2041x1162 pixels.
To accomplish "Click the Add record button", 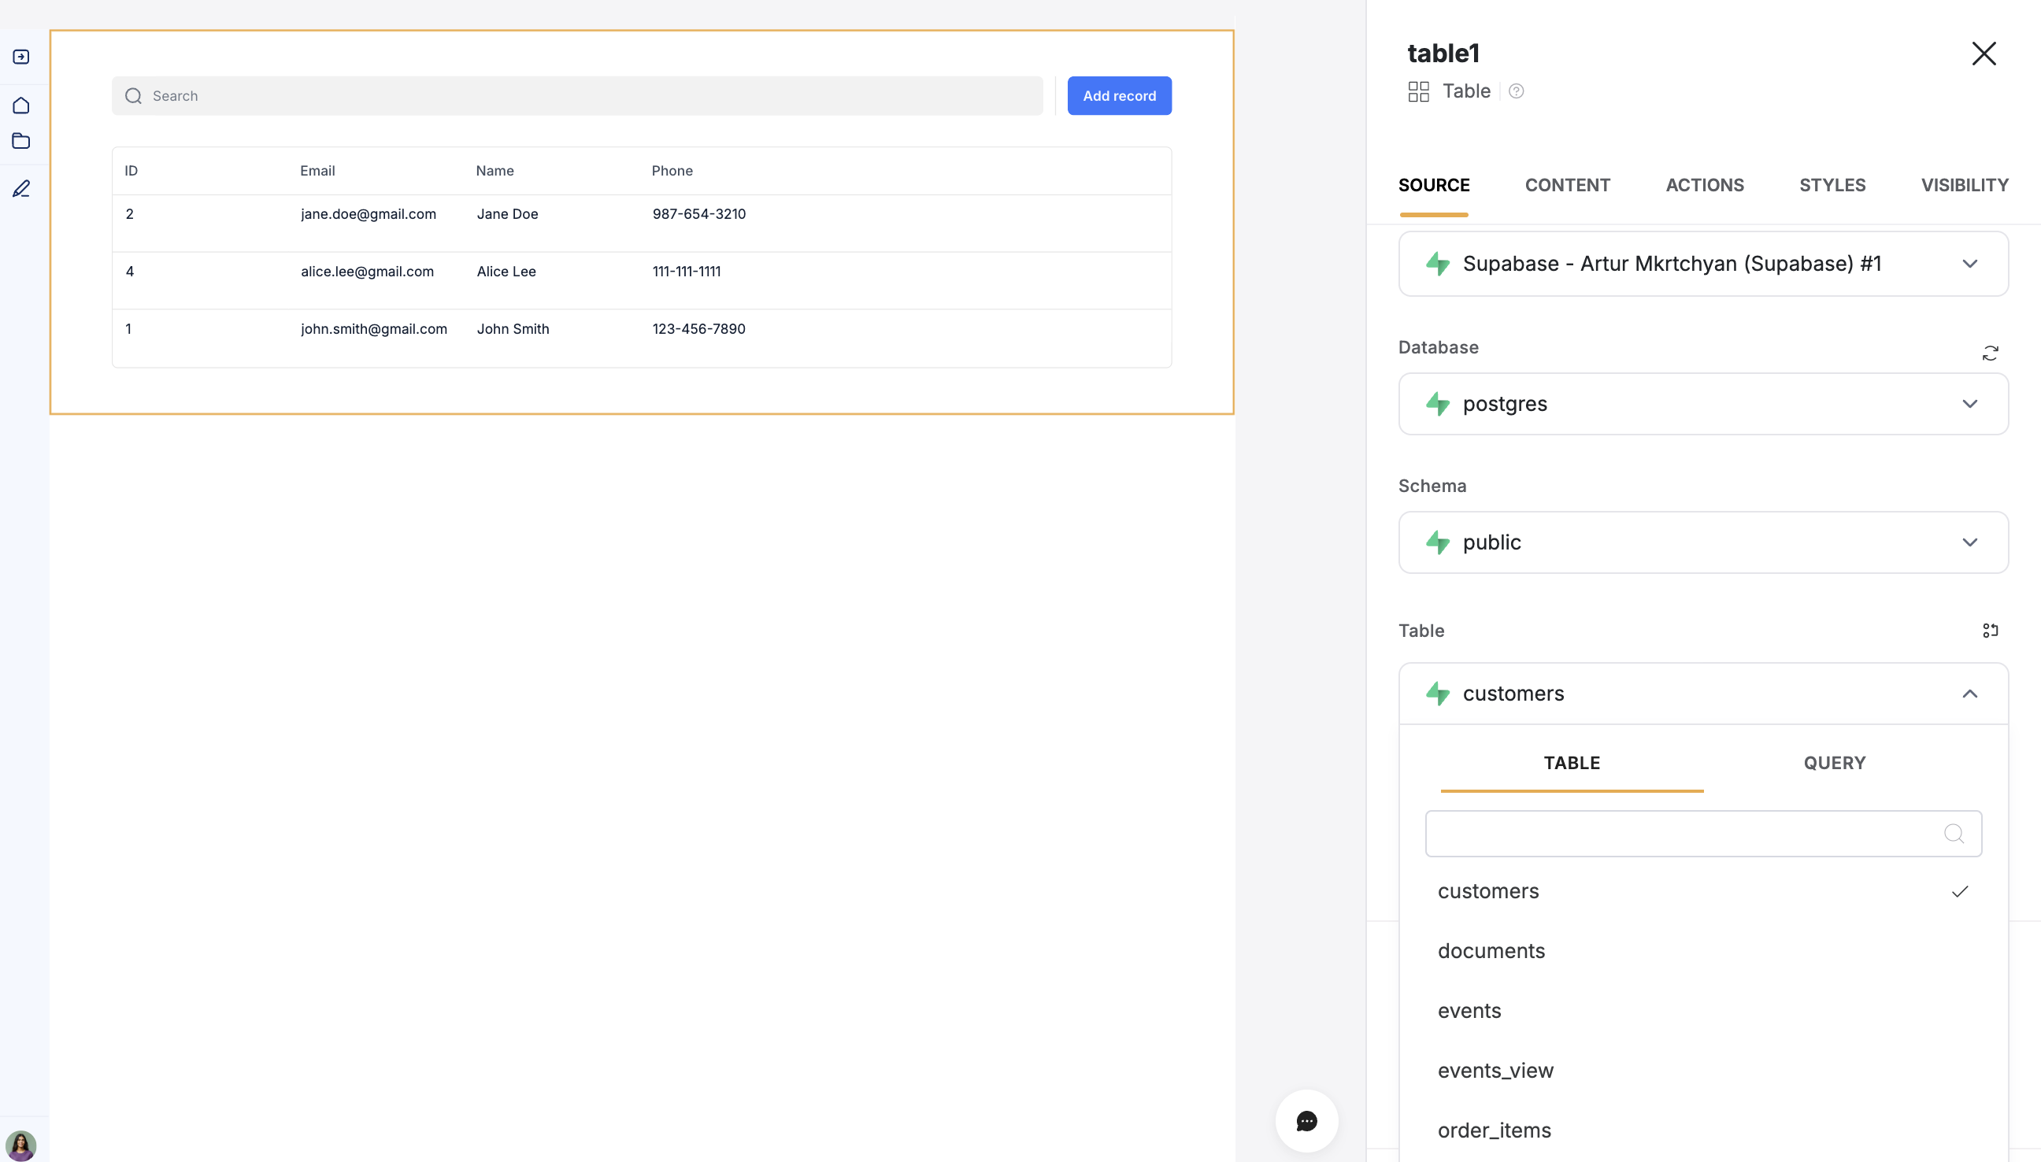I will tap(1118, 96).
